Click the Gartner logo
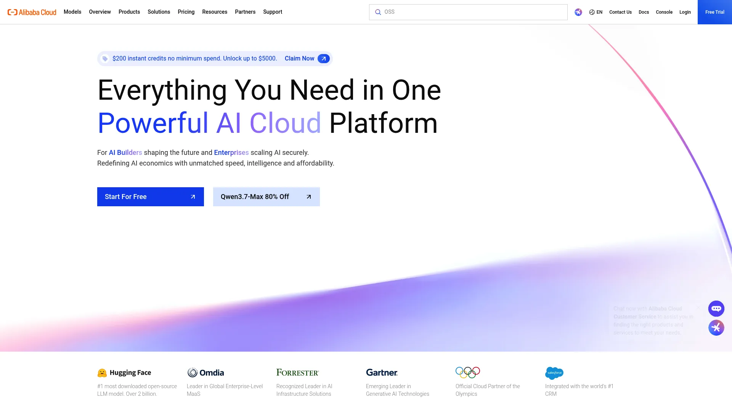 click(382, 373)
